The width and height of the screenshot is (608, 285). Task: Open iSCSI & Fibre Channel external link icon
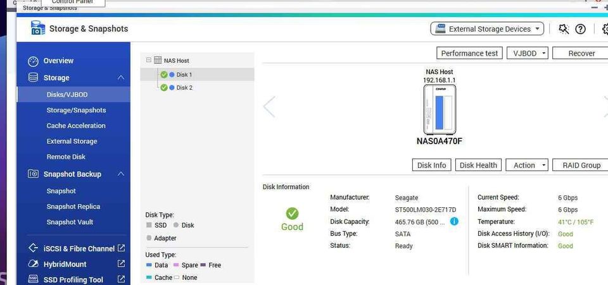pos(122,248)
